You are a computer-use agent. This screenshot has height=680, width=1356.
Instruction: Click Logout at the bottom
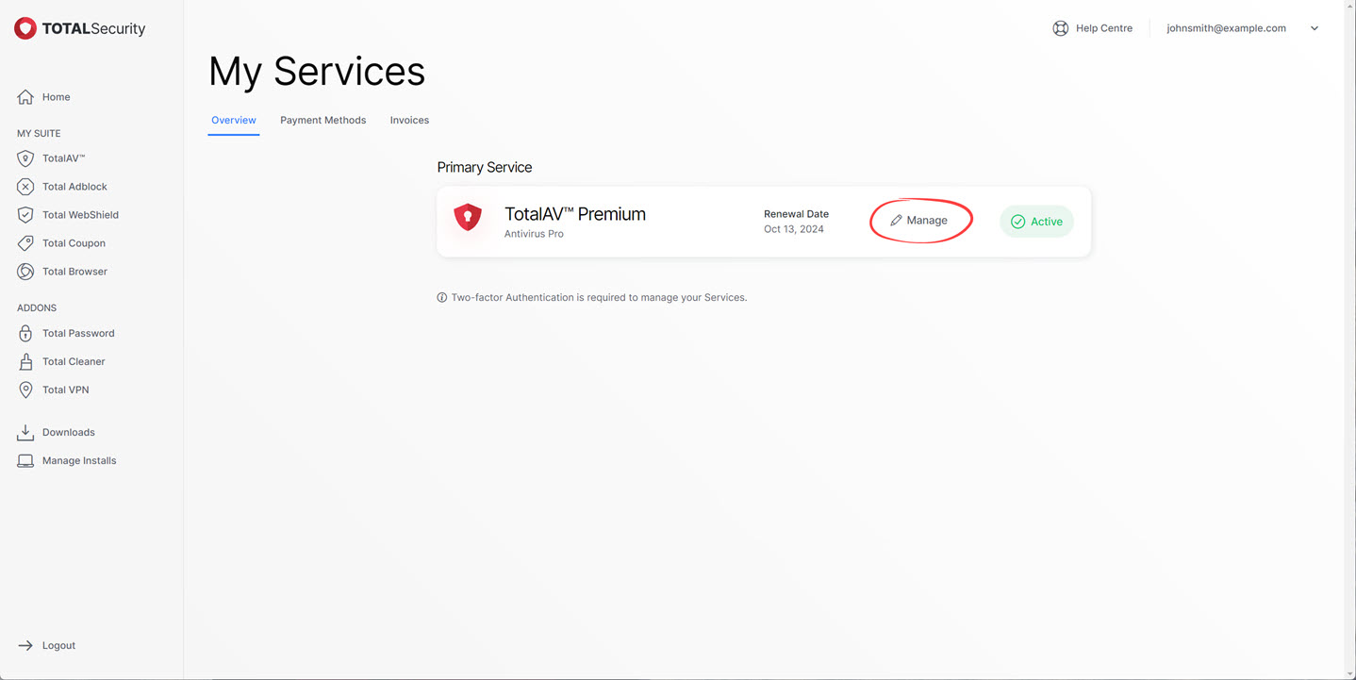pos(59,645)
